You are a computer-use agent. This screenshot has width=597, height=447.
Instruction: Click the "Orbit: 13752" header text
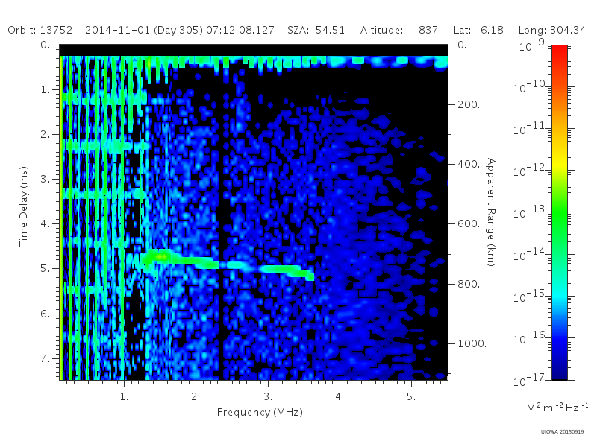point(40,30)
